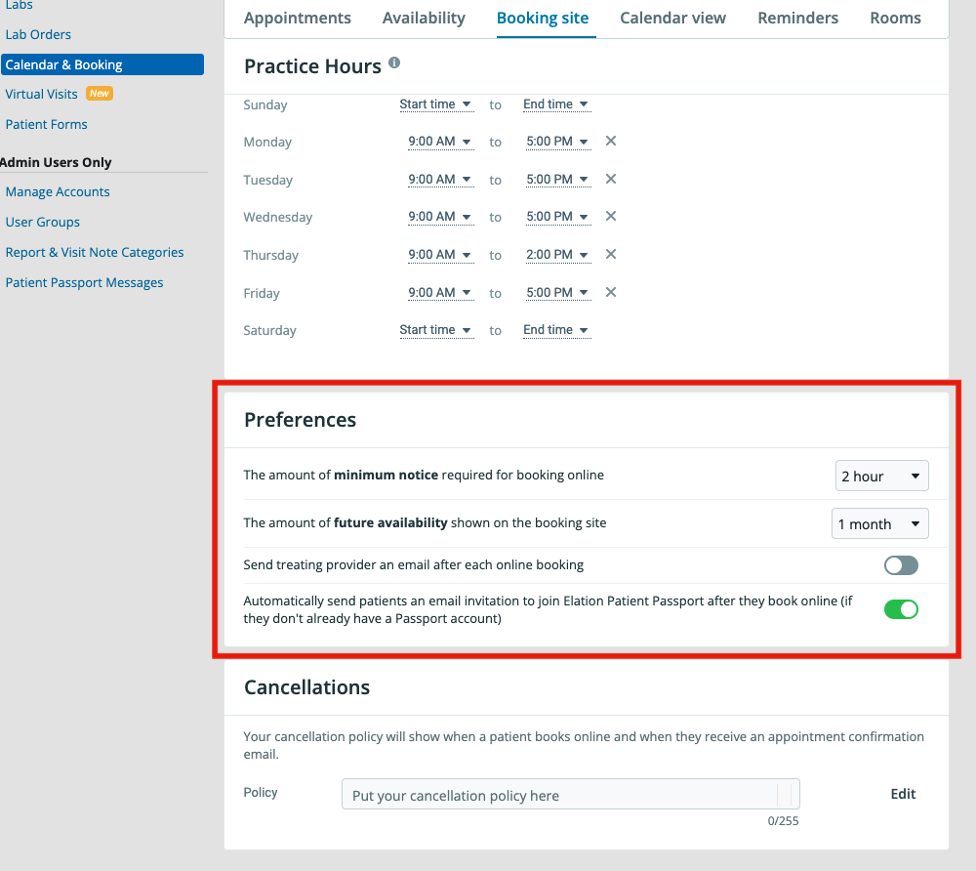Remove Monday's practice hours with the X
The height and width of the screenshot is (871, 976).
(x=610, y=141)
